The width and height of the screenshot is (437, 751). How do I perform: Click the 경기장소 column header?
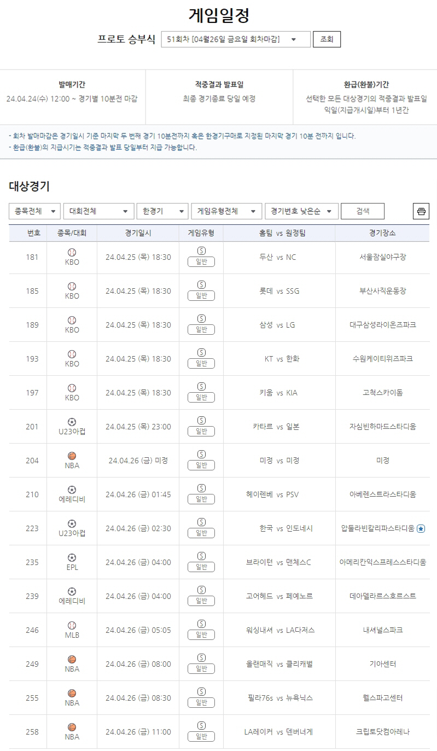pyautogui.click(x=383, y=233)
